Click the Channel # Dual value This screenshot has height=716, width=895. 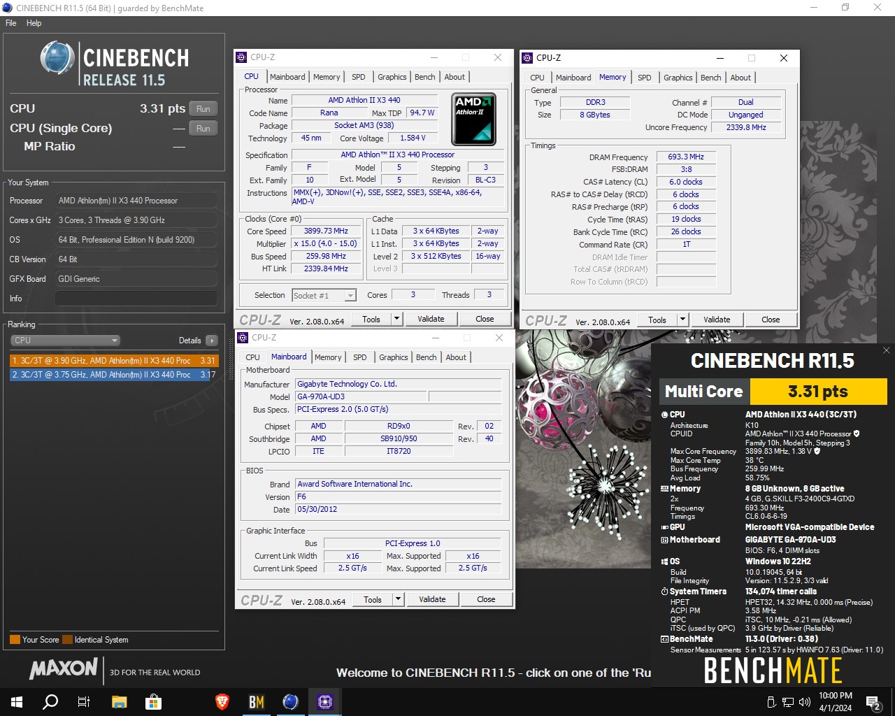click(746, 102)
